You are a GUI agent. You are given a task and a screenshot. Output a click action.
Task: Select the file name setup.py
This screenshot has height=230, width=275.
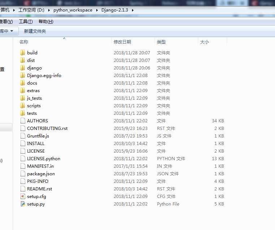36,204
